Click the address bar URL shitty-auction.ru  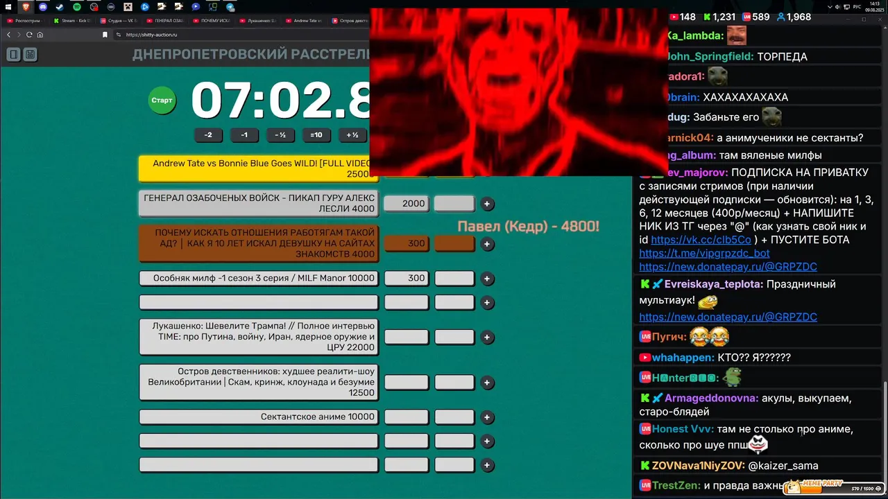pos(152,35)
